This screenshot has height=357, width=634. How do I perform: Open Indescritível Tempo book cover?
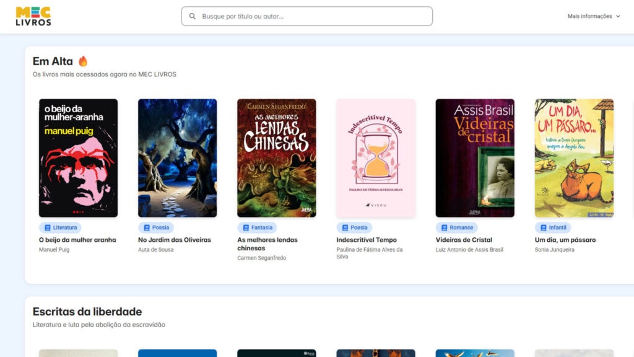tap(376, 158)
